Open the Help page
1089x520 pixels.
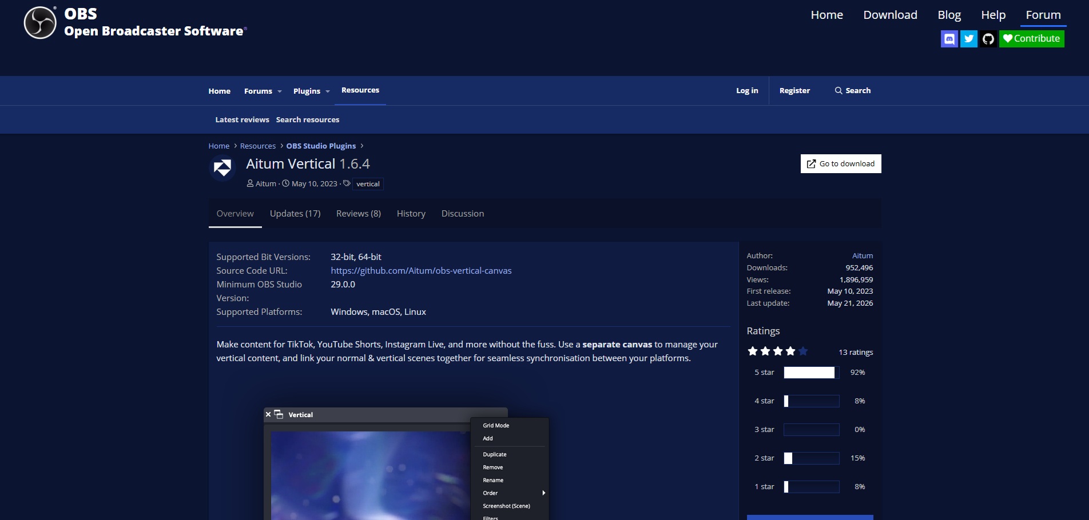993,15
